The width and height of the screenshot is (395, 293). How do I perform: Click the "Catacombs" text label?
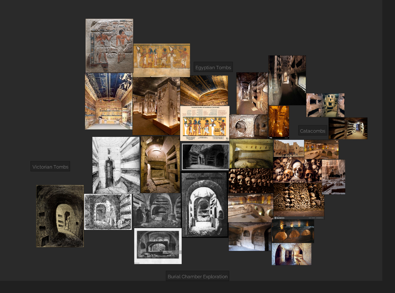(312, 131)
